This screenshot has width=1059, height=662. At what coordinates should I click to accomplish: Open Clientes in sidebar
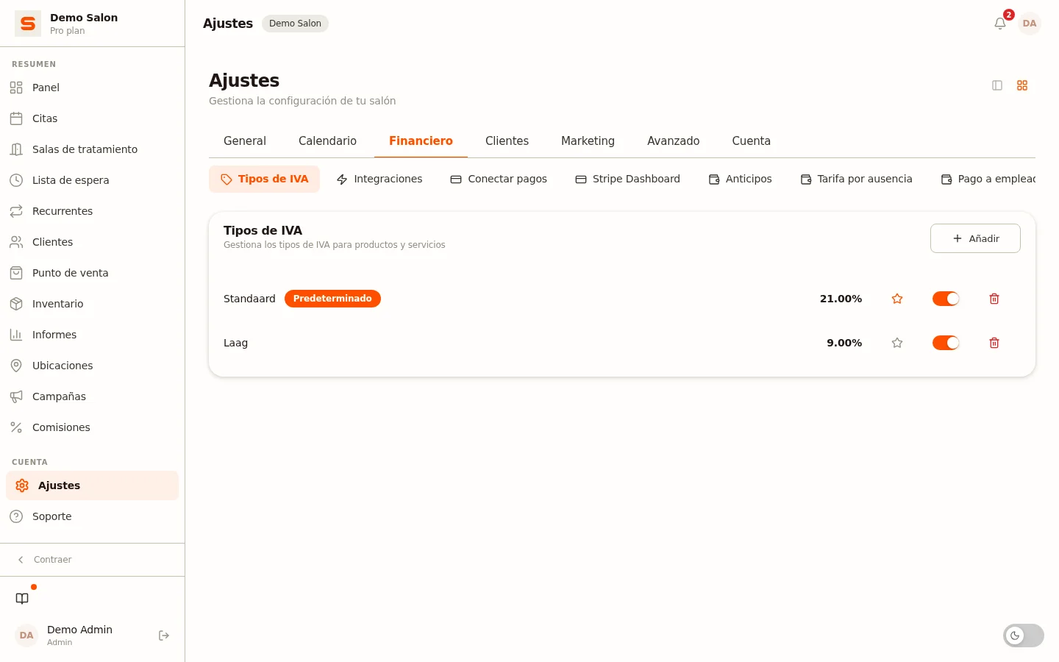[x=93, y=242]
